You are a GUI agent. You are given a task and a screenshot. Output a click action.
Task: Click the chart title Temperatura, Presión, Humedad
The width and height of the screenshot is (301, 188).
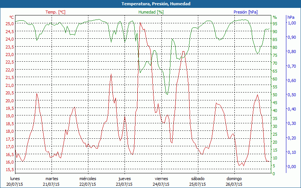[x=150, y=4]
